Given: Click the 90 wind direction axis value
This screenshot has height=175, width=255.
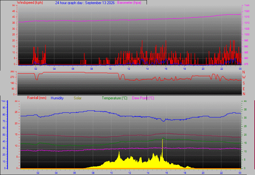Looking at the screenshot, I should pos(13,89).
